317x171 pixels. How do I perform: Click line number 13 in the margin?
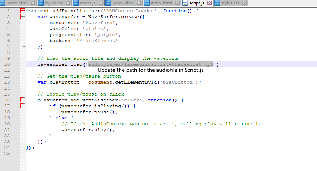(x=7, y=82)
